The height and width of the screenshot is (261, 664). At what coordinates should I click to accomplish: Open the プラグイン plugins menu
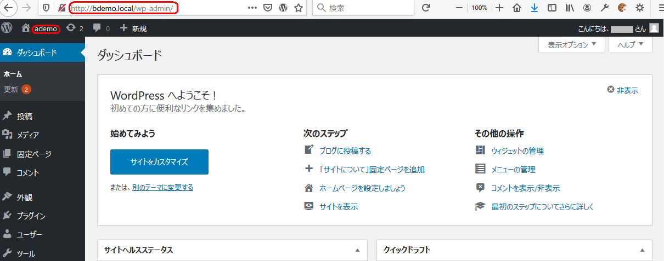pyautogui.click(x=42, y=216)
